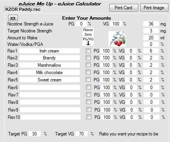Click the Nicotine Strength 36 mg field
Screen dimensions: 170x142
coord(151,24)
